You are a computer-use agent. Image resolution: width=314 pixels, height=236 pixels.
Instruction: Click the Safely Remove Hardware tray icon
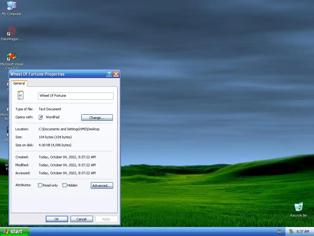[291, 231]
